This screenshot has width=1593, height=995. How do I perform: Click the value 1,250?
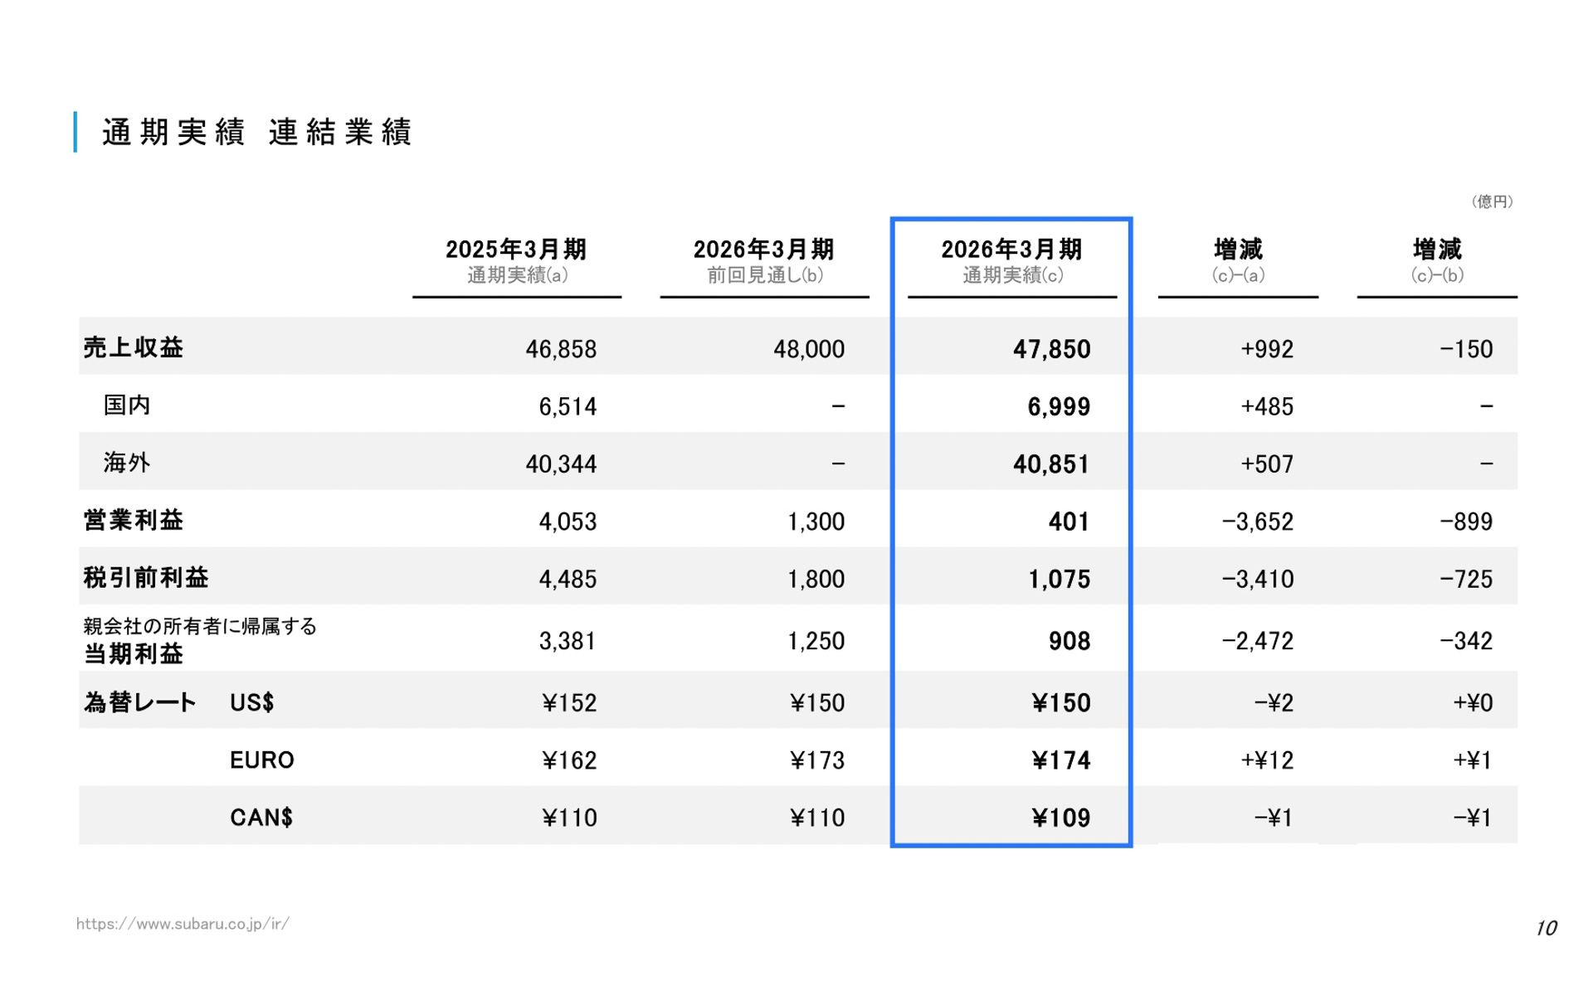[x=816, y=641]
